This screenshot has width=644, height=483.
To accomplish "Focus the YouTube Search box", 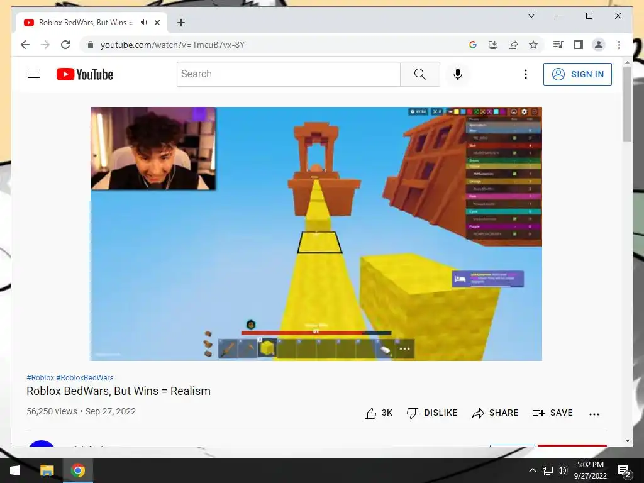I will coord(288,74).
